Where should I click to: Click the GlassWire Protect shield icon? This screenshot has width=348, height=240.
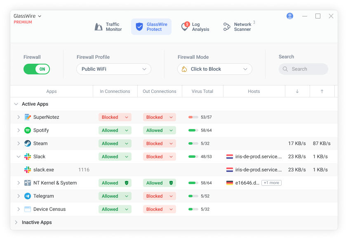tap(140, 27)
